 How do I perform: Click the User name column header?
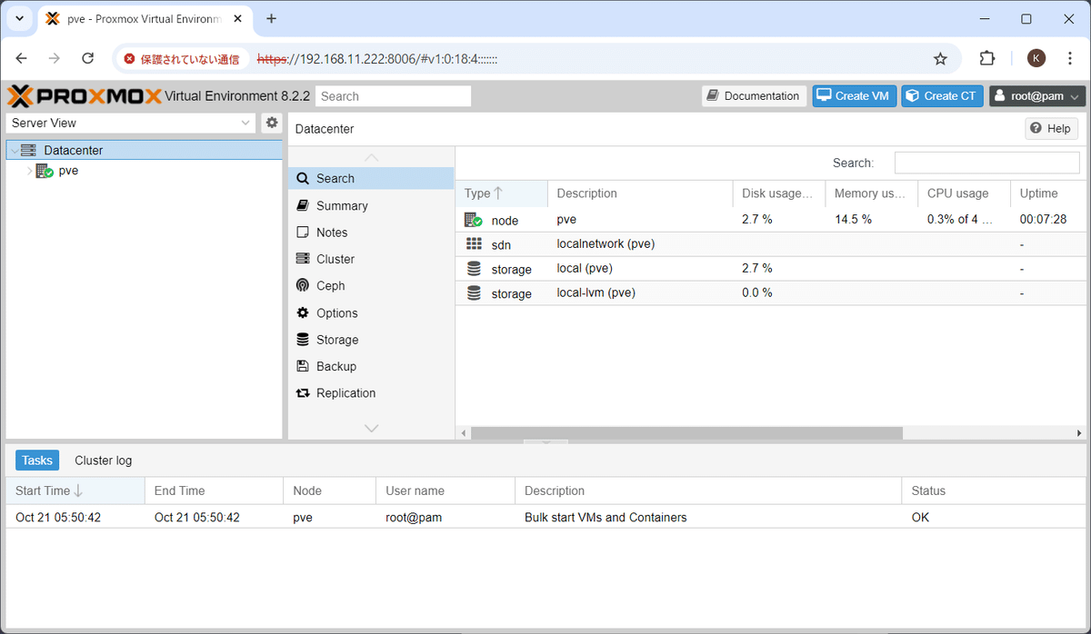tap(445, 490)
